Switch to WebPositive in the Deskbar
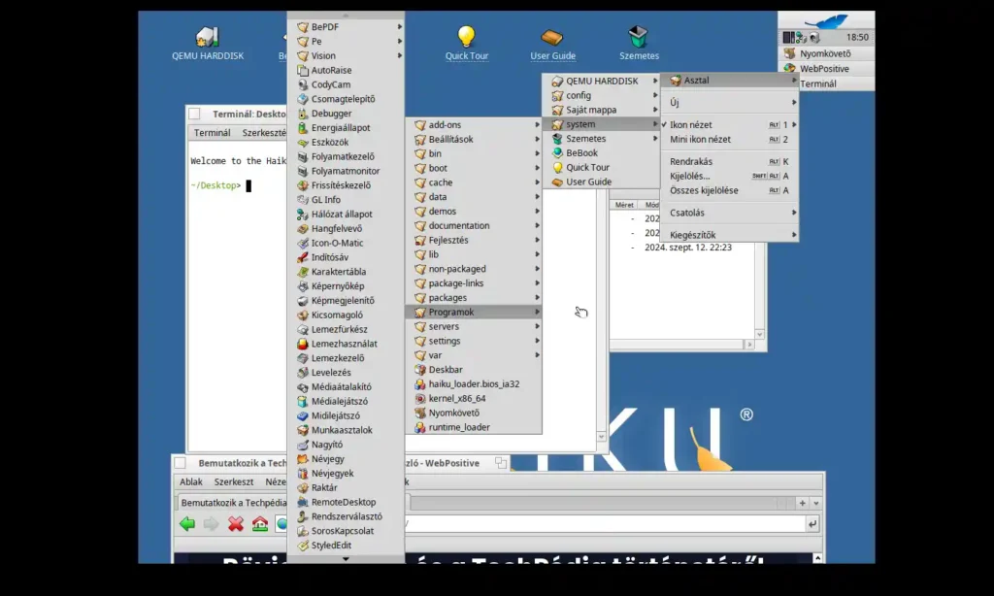The height and width of the screenshot is (596, 994). pos(826,69)
